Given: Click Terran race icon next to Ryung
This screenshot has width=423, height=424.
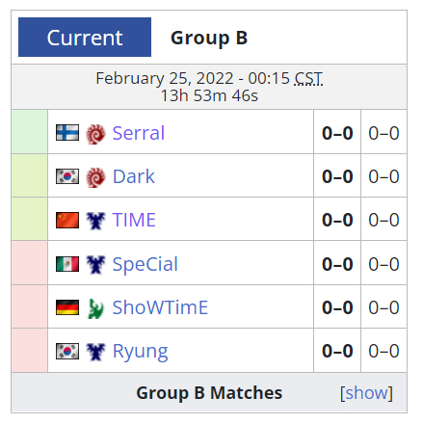Looking at the screenshot, I should click(95, 352).
